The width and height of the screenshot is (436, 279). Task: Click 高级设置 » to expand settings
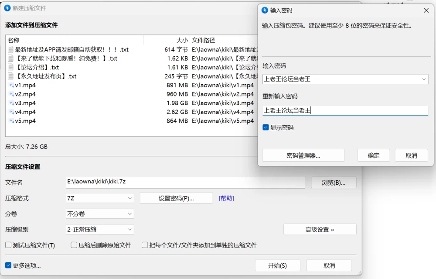[320, 229]
